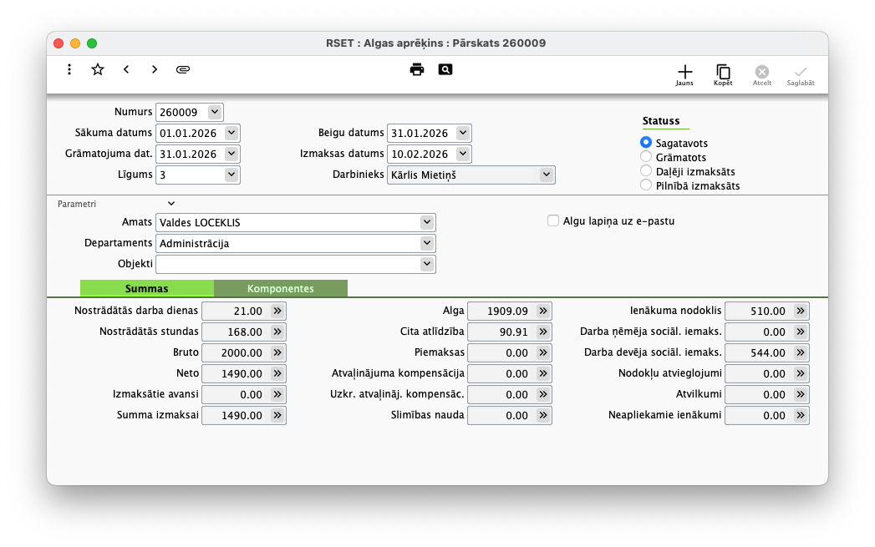Duplicate record using Kopēt icon

coord(723,73)
